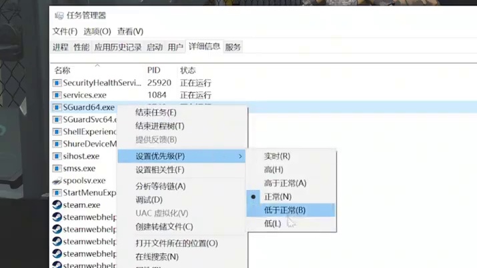Select the 详细信息 tab
477x268 pixels.
(204, 47)
